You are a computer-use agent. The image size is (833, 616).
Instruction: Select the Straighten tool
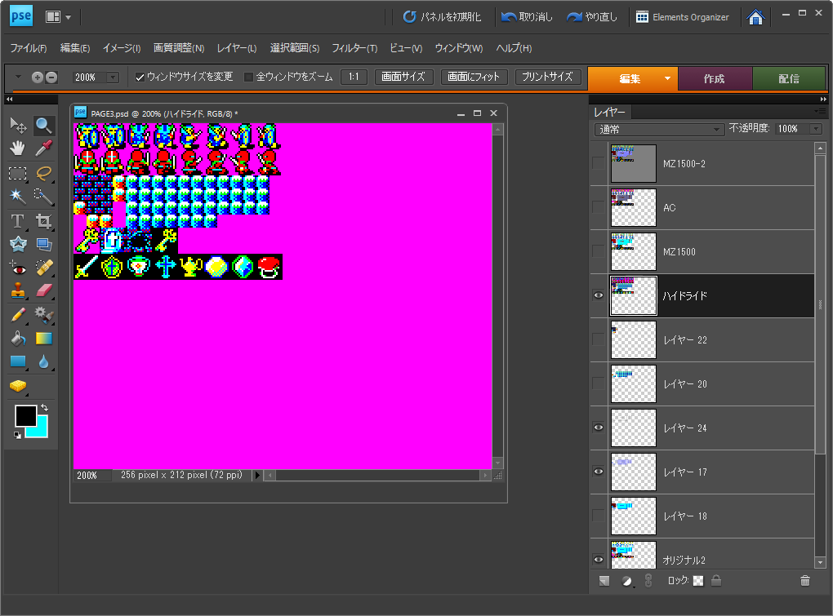point(43,244)
